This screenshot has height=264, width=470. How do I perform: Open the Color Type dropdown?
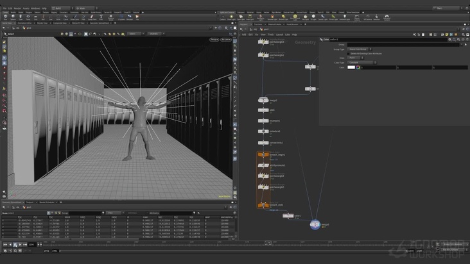coord(361,63)
